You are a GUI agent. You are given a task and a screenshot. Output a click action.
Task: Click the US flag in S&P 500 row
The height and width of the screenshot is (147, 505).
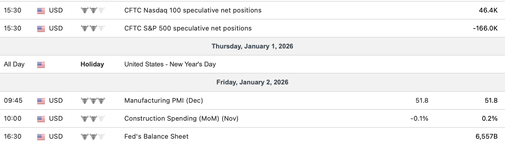[41, 29]
